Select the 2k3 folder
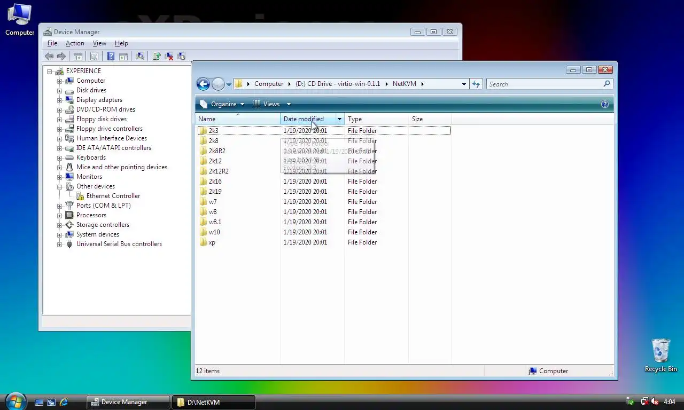Image resolution: width=684 pixels, height=410 pixels. tap(208, 131)
